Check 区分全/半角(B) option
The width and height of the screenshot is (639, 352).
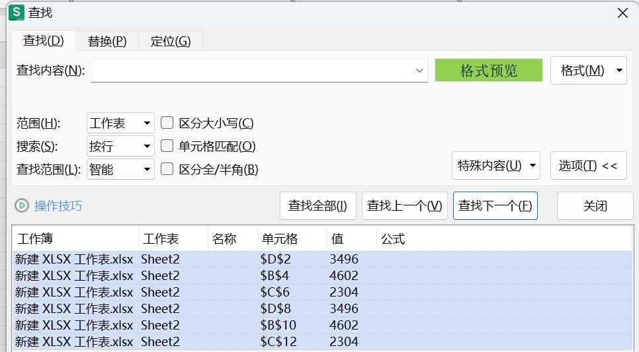(x=167, y=169)
